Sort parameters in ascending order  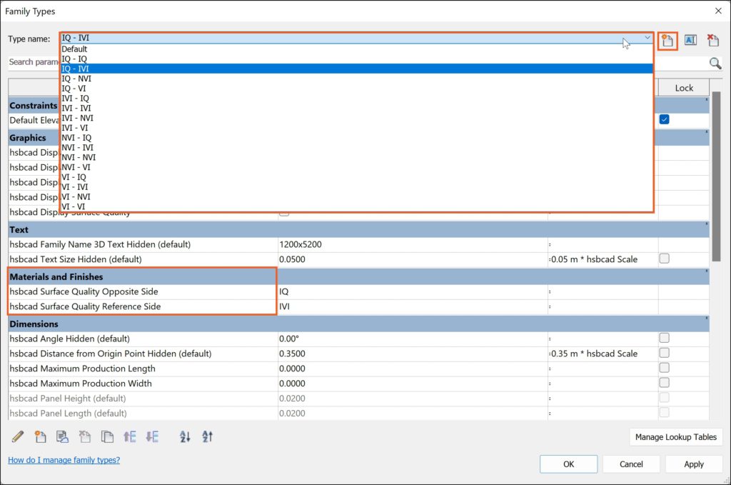click(185, 436)
